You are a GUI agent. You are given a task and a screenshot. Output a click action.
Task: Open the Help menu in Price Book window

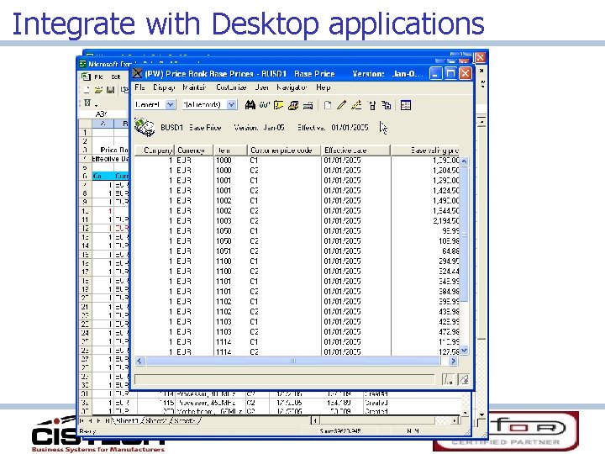(324, 87)
